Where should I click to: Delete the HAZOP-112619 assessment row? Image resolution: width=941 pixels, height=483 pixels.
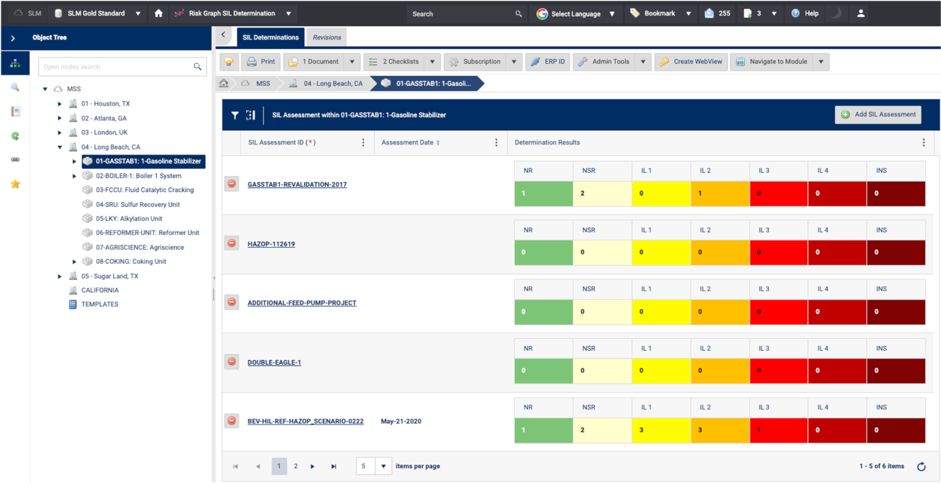232,243
